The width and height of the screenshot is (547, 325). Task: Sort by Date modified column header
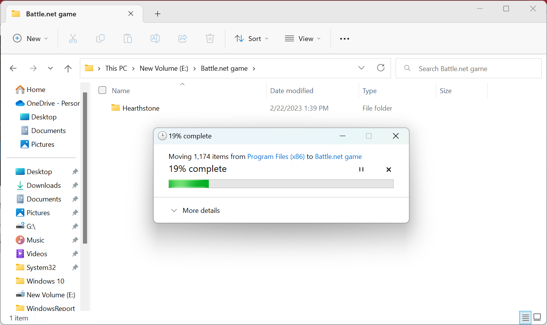(292, 90)
